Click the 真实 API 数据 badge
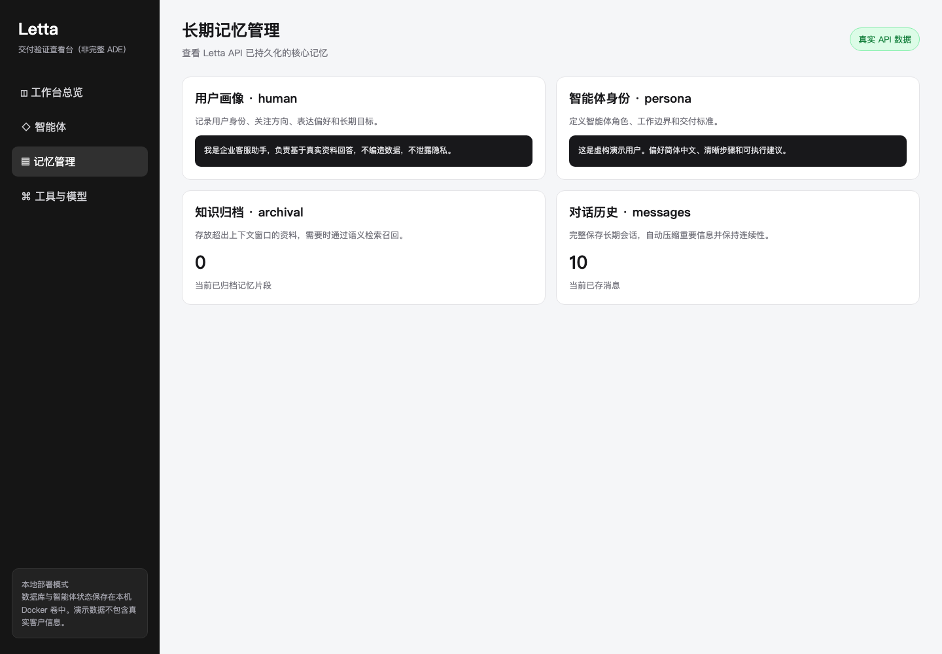The height and width of the screenshot is (654, 942). click(884, 39)
